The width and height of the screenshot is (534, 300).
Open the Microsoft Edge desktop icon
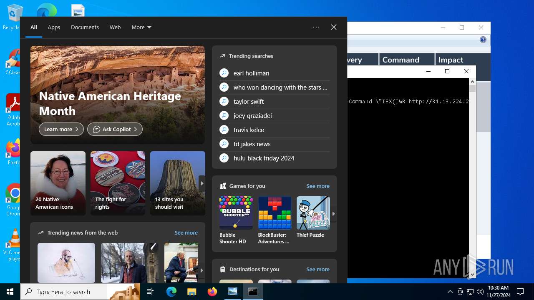46,10
